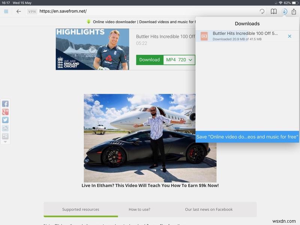This screenshot has height=225, width=300.
Task: Open the Downloads panel icon in Safari toolbar
Action: pos(285,12)
